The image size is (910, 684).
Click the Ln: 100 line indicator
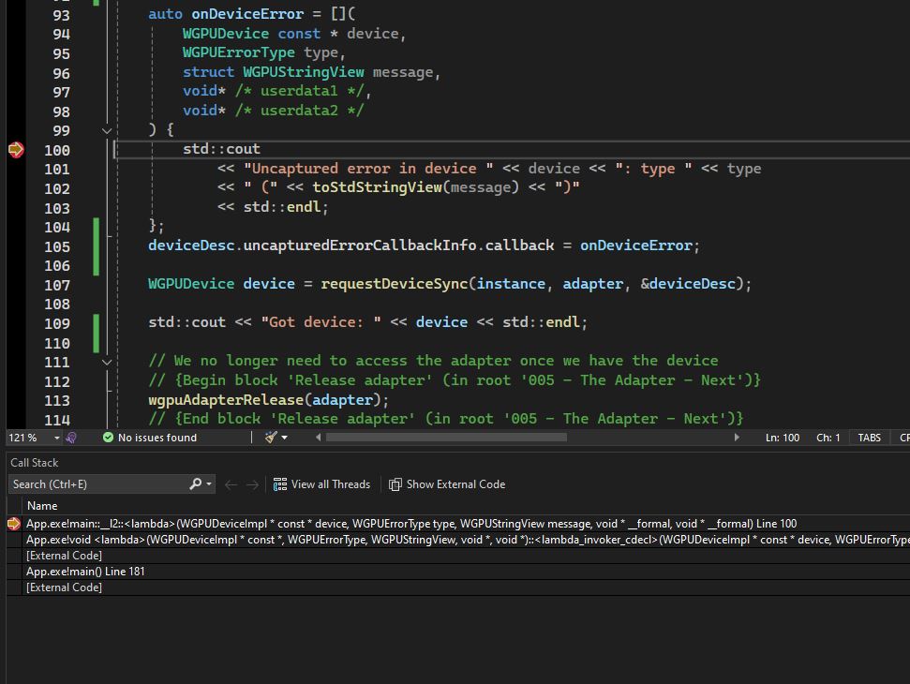click(x=782, y=438)
